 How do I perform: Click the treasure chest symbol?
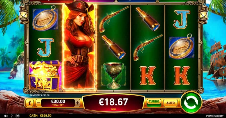tap(45, 76)
